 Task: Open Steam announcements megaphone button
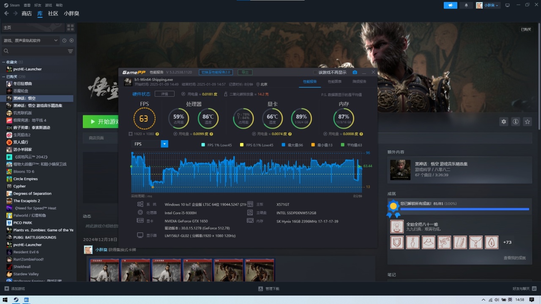coord(451,5)
